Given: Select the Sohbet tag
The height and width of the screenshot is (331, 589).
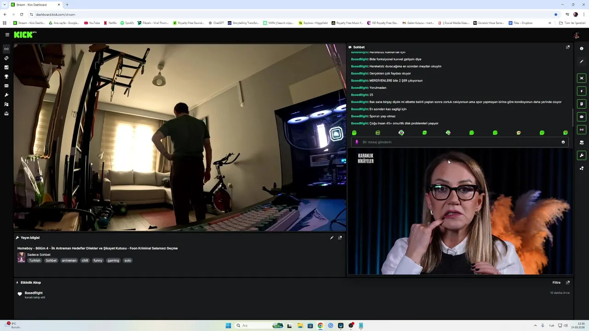Looking at the screenshot, I should pos(51,261).
